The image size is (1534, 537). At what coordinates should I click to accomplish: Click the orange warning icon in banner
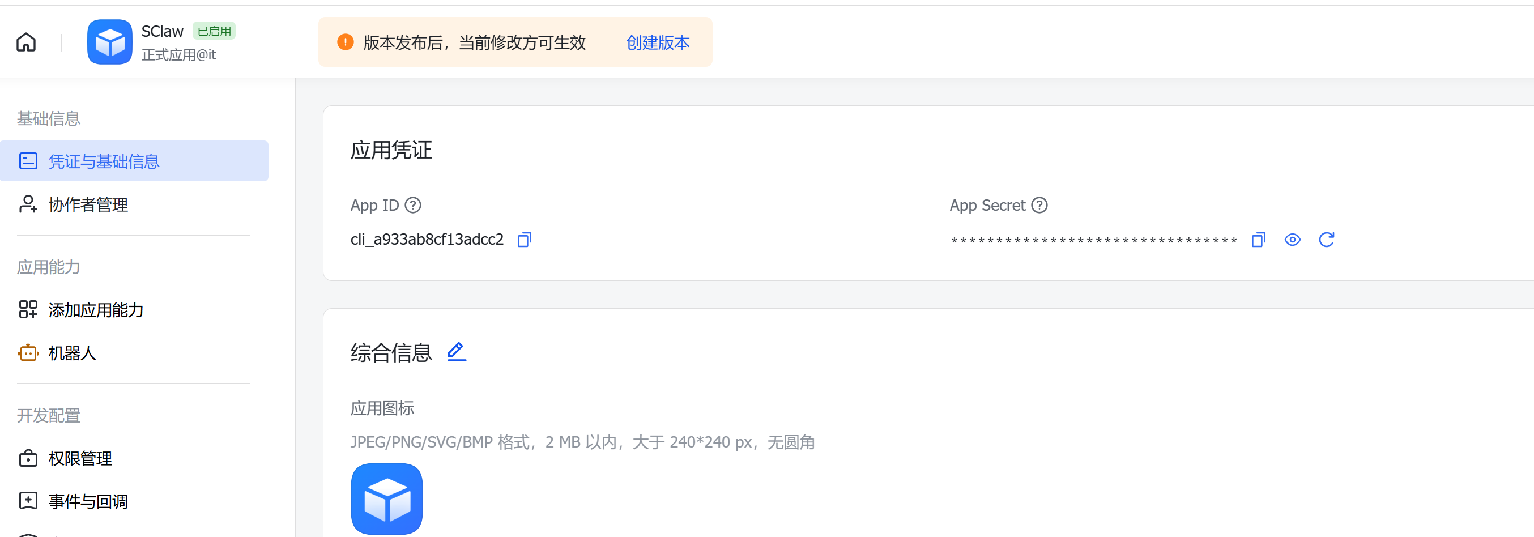click(x=346, y=42)
